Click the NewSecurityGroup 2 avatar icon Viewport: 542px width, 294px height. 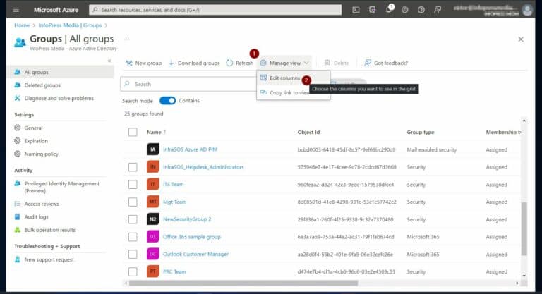[x=152, y=219]
